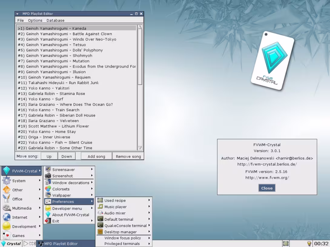Click the clock showing 00:32

[321, 243]
